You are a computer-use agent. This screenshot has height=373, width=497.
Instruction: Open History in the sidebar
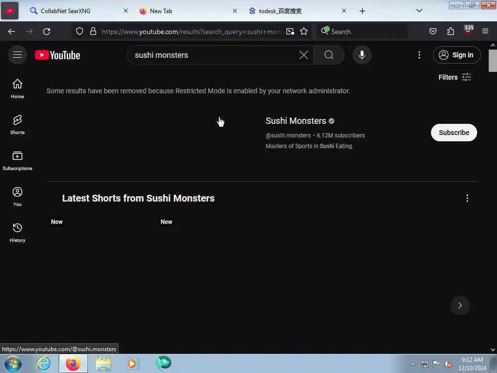pyautogui.click(x=17, y=233)
